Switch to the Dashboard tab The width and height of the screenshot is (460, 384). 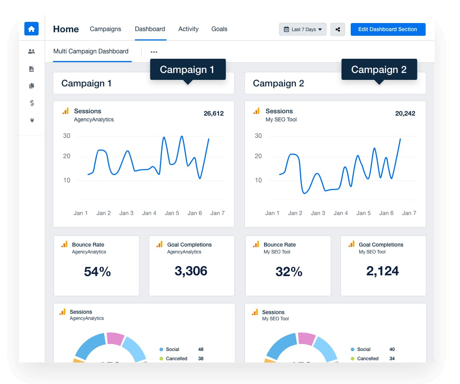coord(150,29)
